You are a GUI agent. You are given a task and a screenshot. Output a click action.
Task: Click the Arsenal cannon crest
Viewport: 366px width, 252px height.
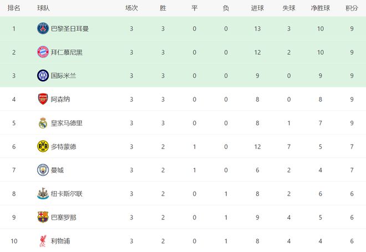click(x=43, y=99)
